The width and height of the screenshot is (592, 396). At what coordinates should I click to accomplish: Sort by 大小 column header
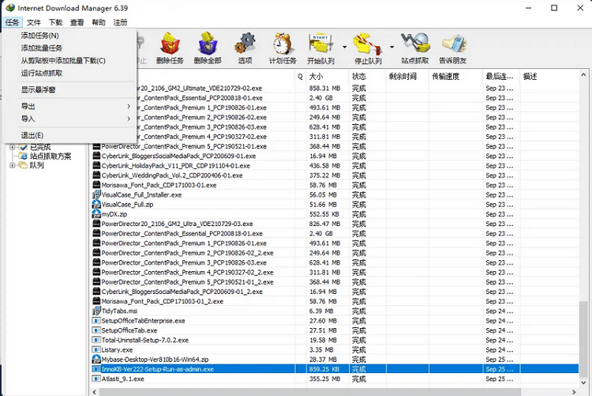tap(327, 77)
